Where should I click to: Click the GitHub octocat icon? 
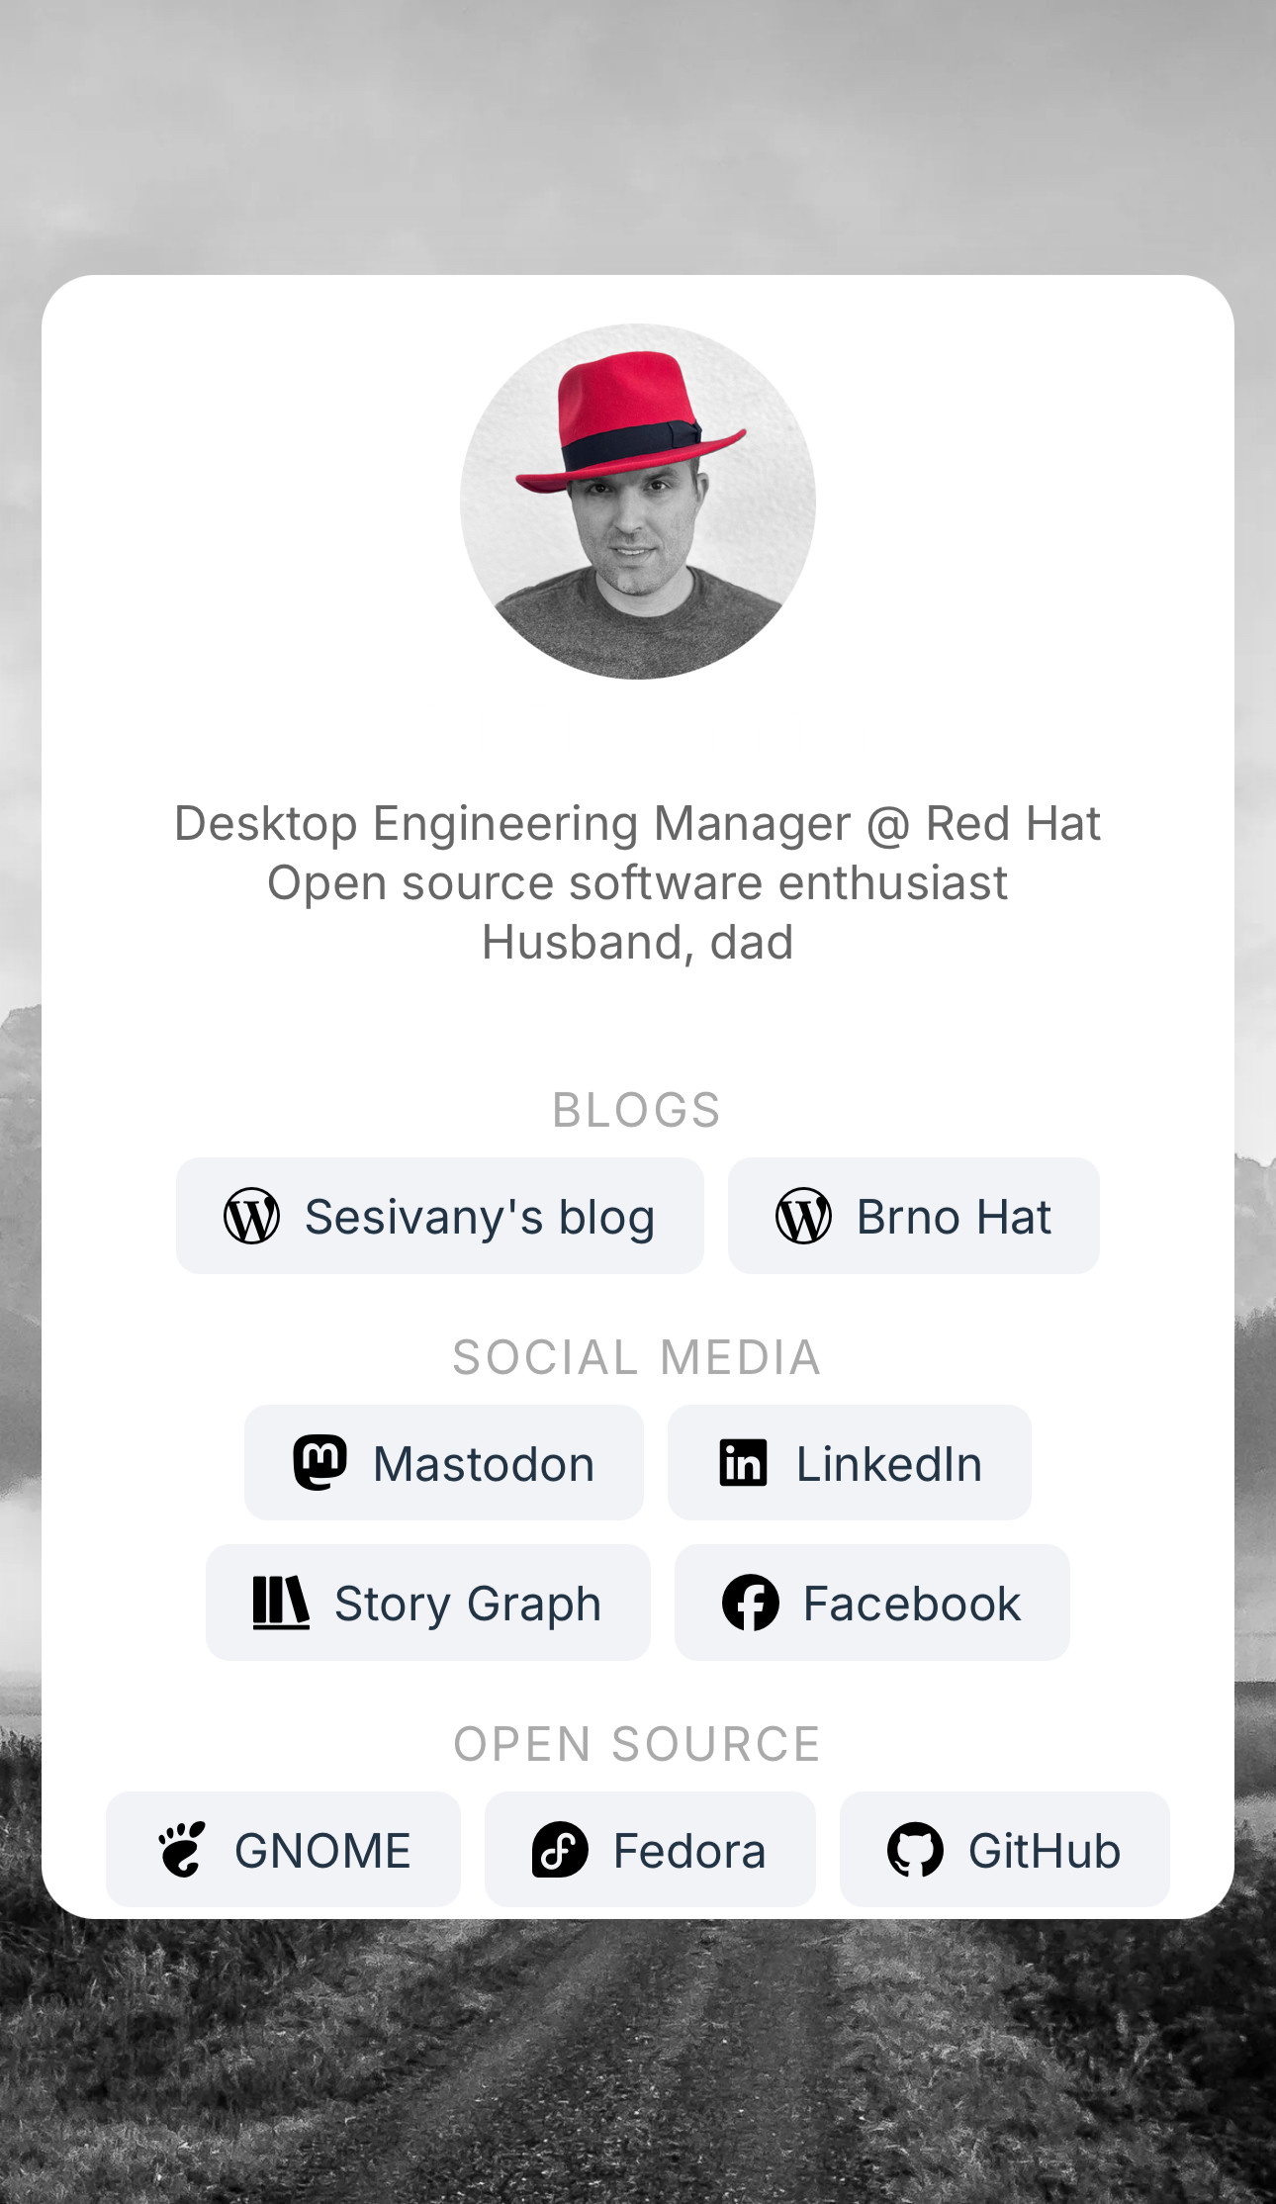(915, 1849)
